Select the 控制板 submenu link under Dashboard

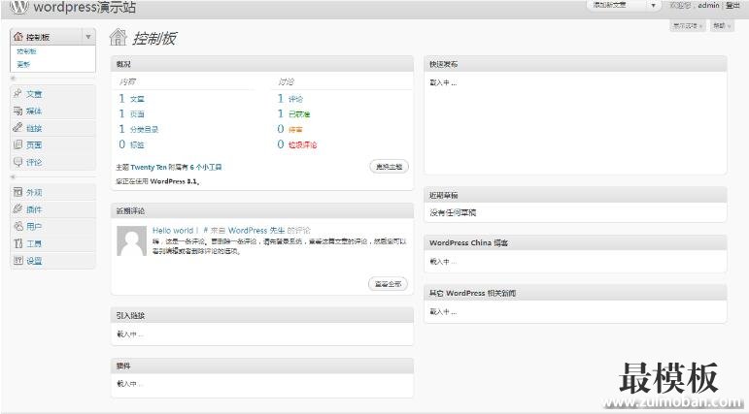pos(27,51)
